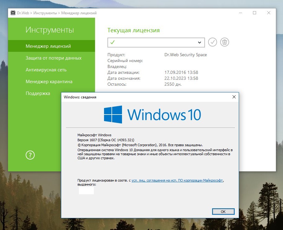Screen dimensions: 283x230
Task: Click the round checkmark license icon
Action: click(212, 42)
